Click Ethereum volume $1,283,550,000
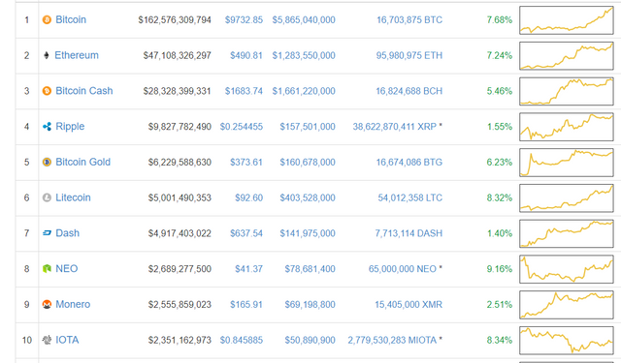The image size is (621, 363). click(x=304, y=55)
